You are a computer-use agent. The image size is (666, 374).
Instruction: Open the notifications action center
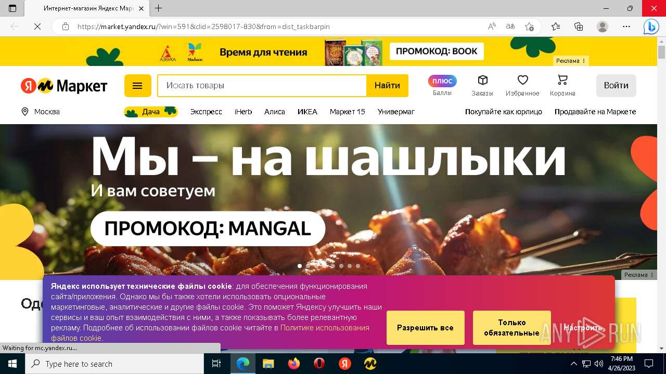[x=649, y=364]
